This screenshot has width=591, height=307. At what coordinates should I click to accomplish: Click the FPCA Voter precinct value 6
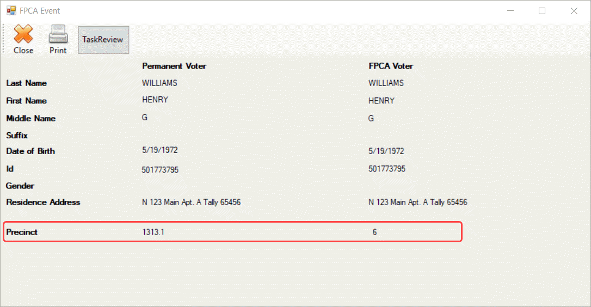coord(374,232)
